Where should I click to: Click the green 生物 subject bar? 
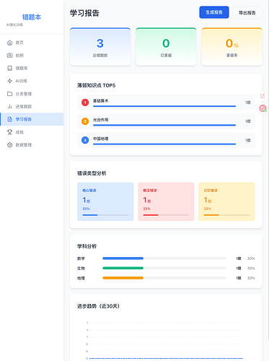point(123,268)
